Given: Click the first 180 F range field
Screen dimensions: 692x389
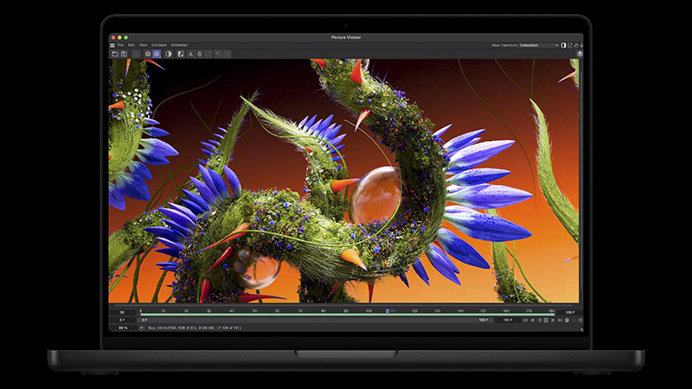Looking at the screenshot, I should (484, 320).
